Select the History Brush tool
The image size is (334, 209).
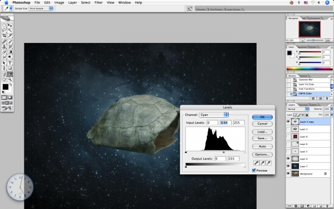coord(10,47)
